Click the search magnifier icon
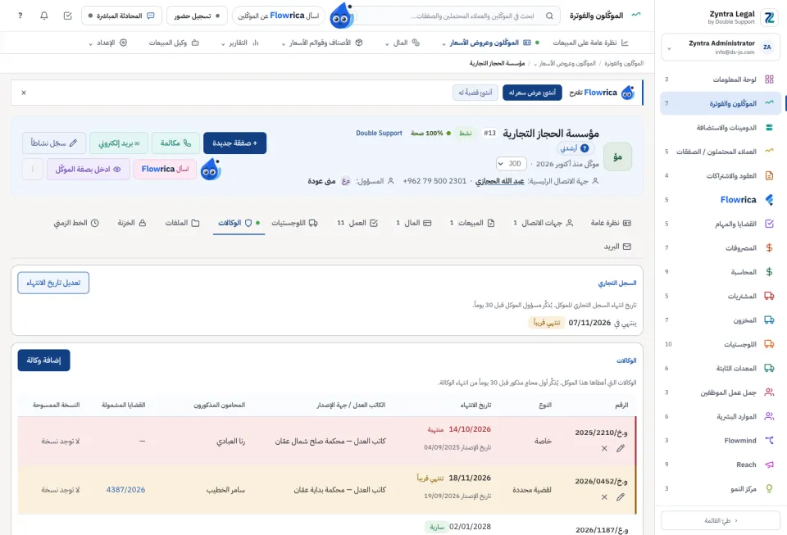Screen dimensions: 787x535 pyautogui.click(x=549, y=16)
